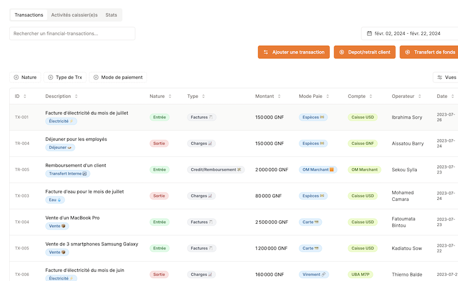The width and height of the screenshot is (458, 281).
Task: Switch to Activités caissier(e)s tab
Action: click(x=74, y=15)
